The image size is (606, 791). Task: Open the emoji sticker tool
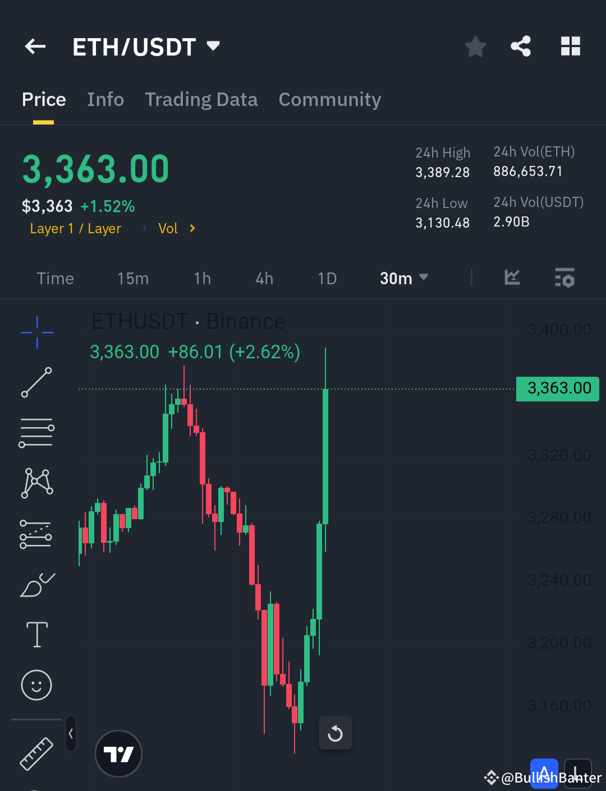[36, 685]
